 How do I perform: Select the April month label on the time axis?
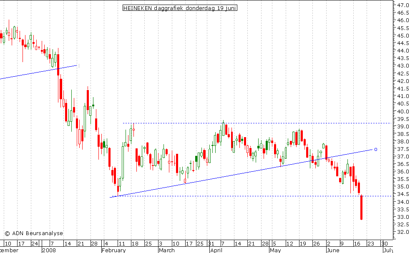click(216, 250)
